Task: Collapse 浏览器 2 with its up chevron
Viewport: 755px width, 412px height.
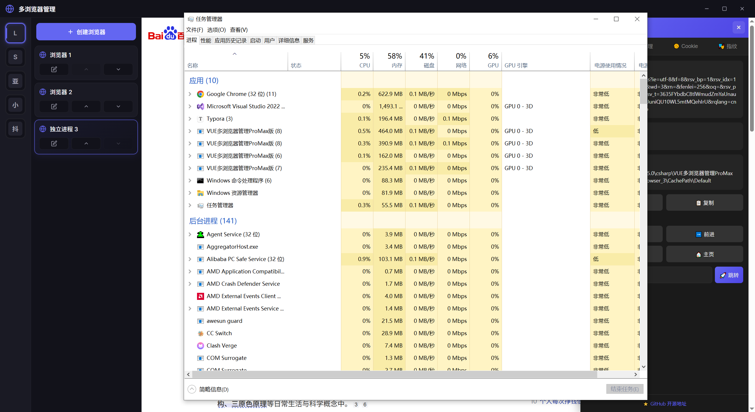Action: click(x=86, y=106)
